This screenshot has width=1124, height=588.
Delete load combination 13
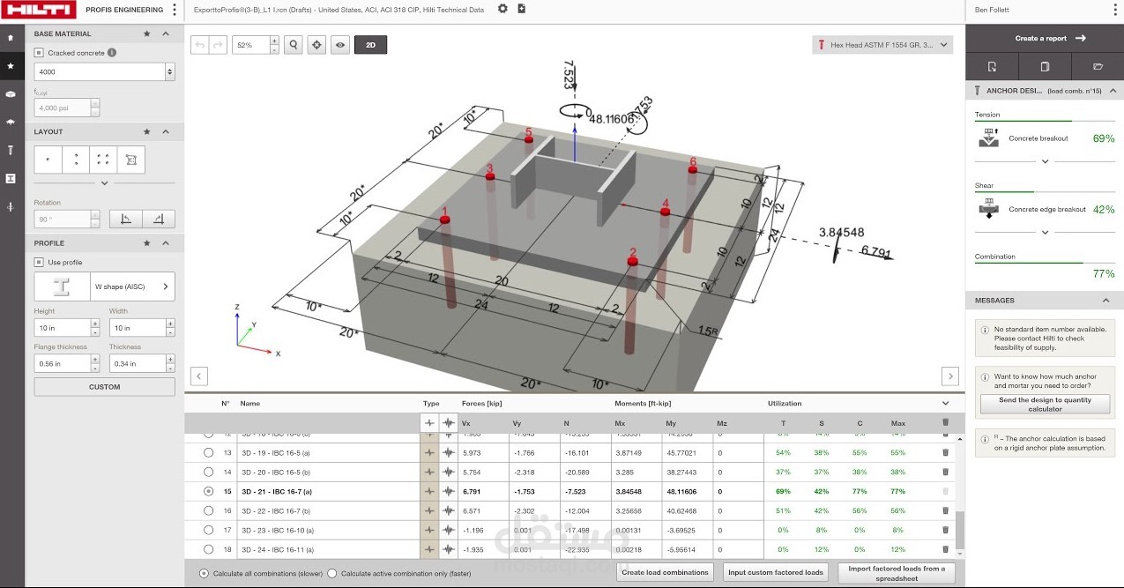946,452
